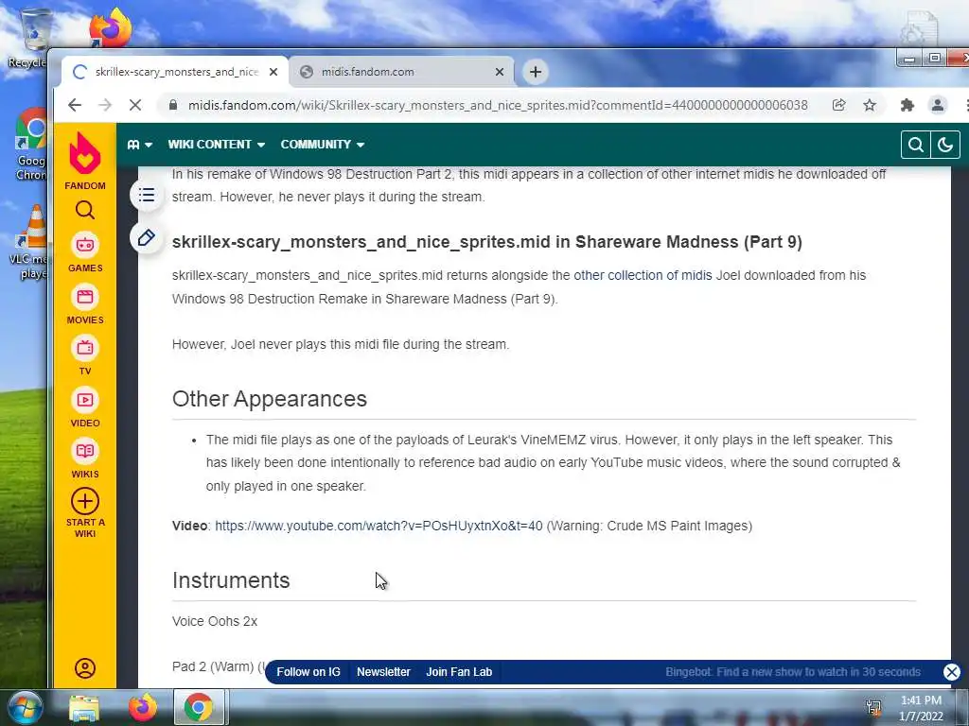Click the address bar URL field

click(x=498, y=105)
